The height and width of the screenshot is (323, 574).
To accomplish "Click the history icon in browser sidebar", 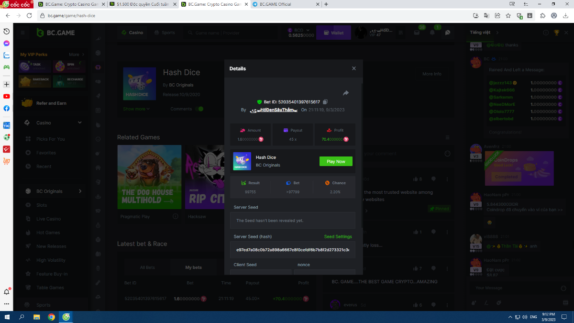I will [7, 31].
